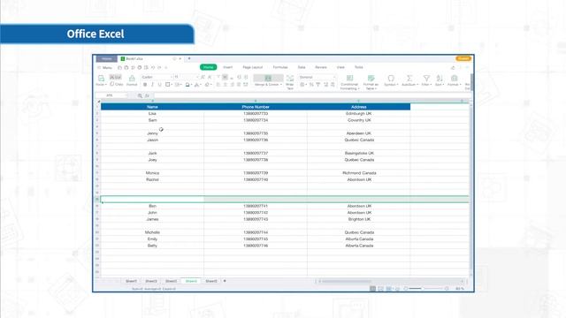Switch to the last sheet tab

pos(211,281)
